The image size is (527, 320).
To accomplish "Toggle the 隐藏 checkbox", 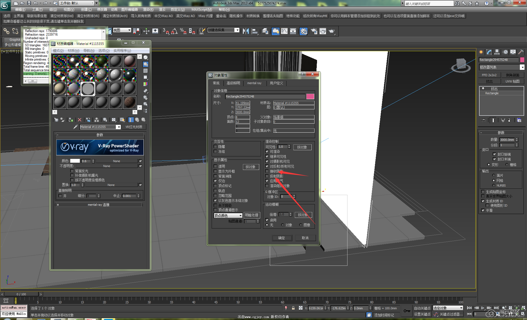I will (x=215, y=147).
